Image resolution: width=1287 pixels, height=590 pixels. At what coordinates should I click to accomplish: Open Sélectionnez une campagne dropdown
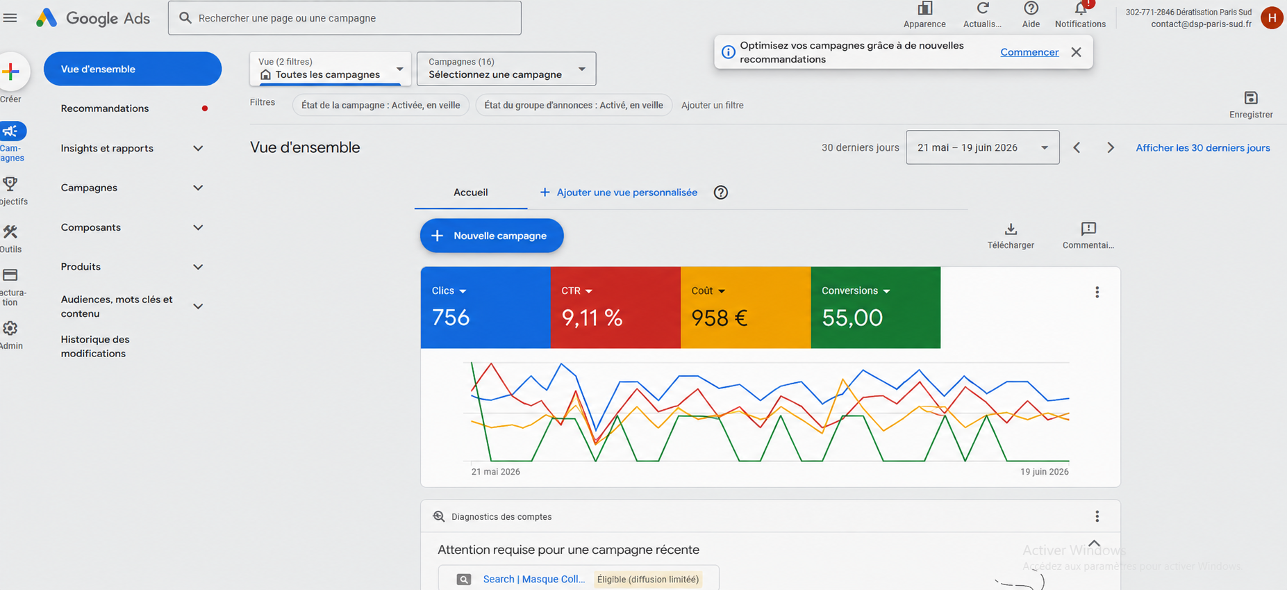(x=506, y=69)
